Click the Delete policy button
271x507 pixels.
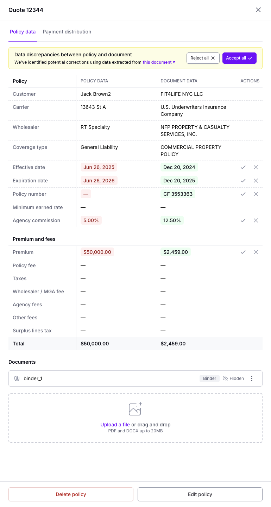[71, 494]
